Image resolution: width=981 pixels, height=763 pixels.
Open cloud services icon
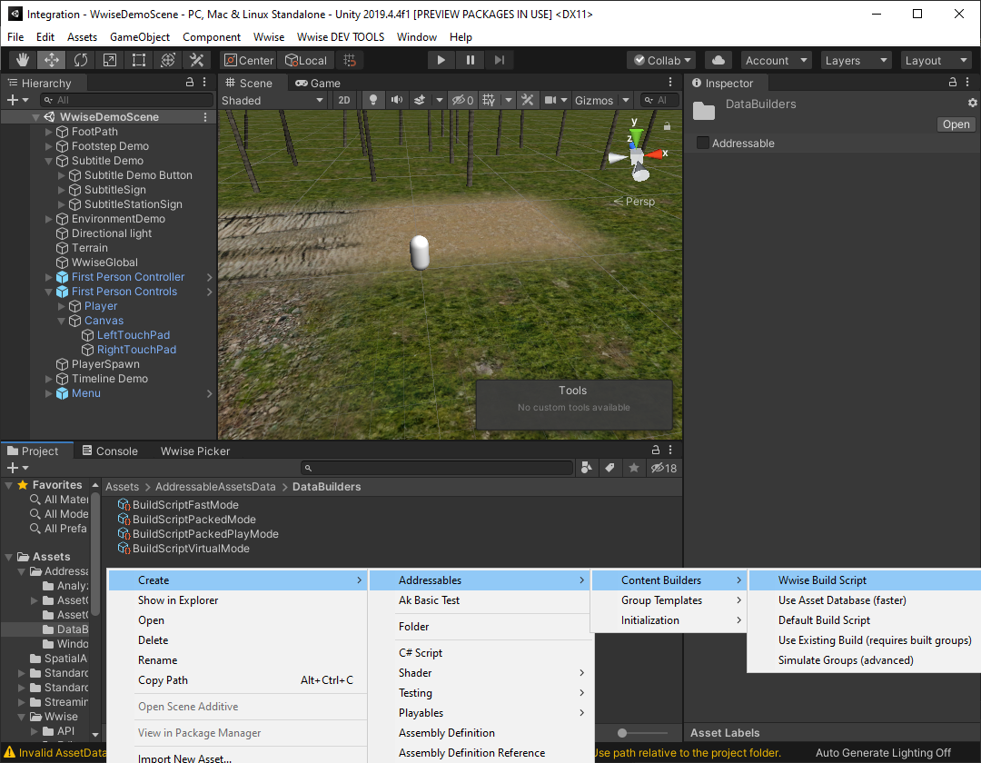pyautogui.click(x=718, y=60)
